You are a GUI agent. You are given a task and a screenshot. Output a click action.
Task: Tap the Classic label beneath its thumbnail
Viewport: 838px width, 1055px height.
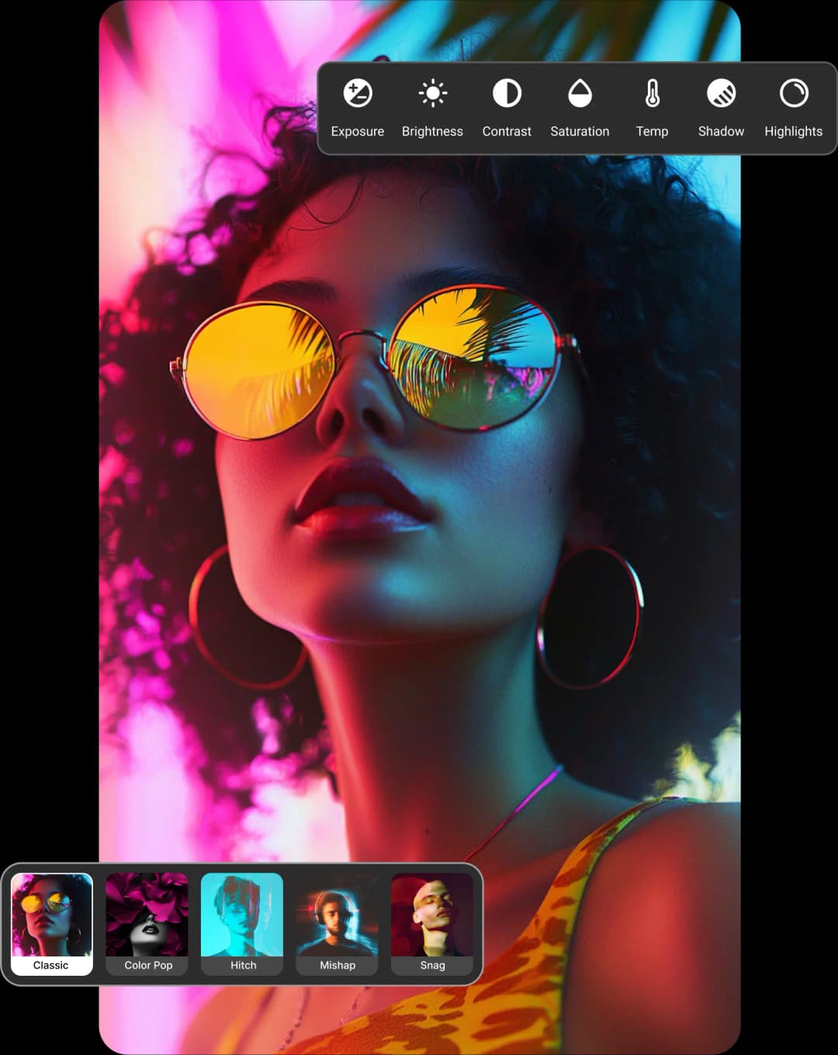[x=51, y=965]
